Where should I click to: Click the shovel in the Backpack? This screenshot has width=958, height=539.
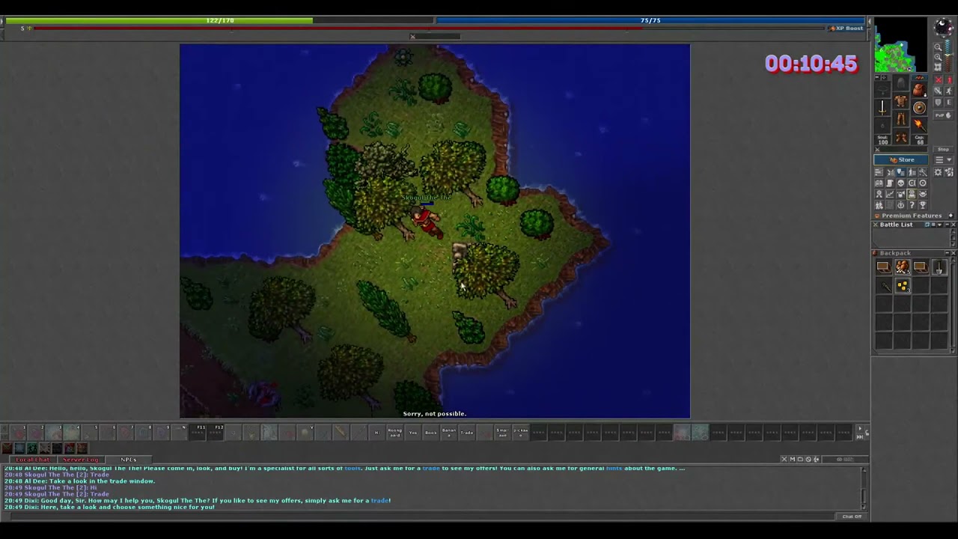pyautogui.click(x=940, y=267)
